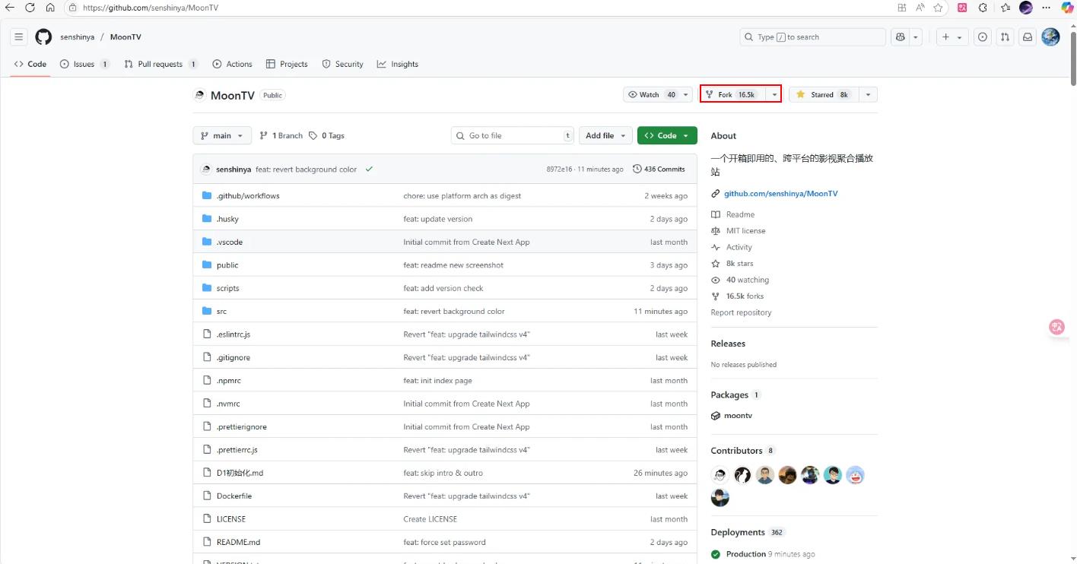Open the user profile avatar menu
Image resolution: width=1077 pixels, height=564 pixels.
click(x=1050, y=37)
